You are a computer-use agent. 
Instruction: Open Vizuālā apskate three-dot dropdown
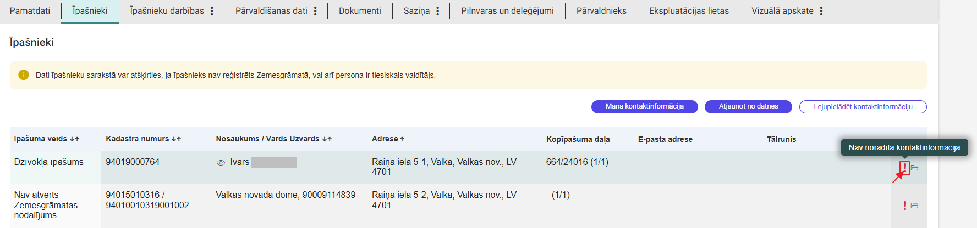tap(821, 11)
